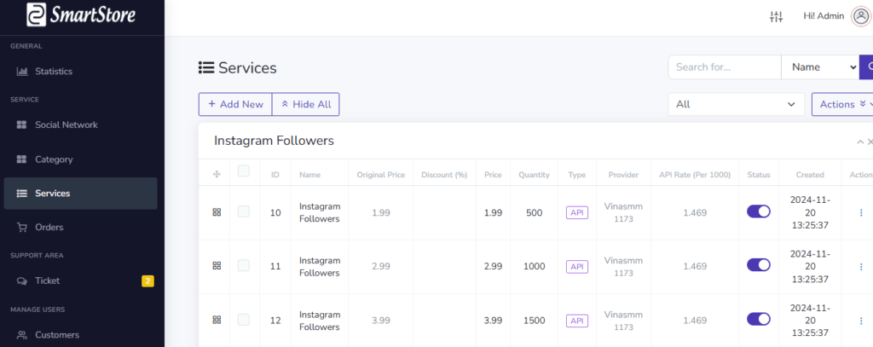Click the settings sliders icon in header
The width and height of the screenshot is (873, 347).
(x=776, y=17)
